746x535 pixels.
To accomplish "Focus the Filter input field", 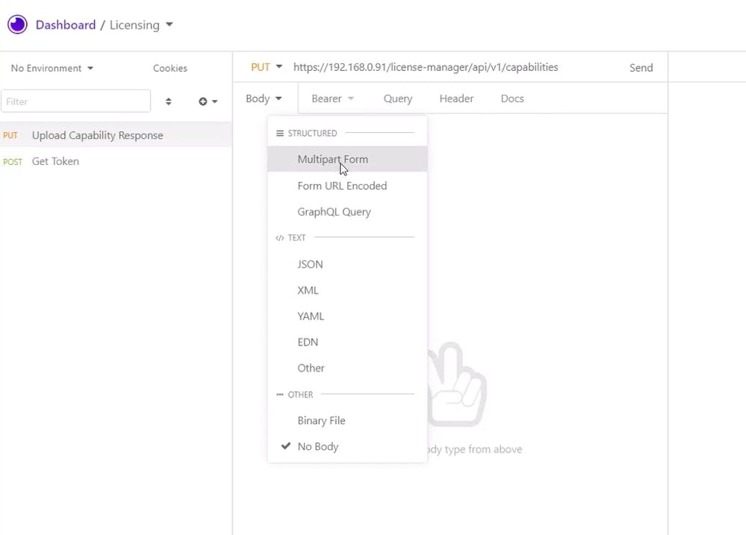I will (x=76, y=101).
